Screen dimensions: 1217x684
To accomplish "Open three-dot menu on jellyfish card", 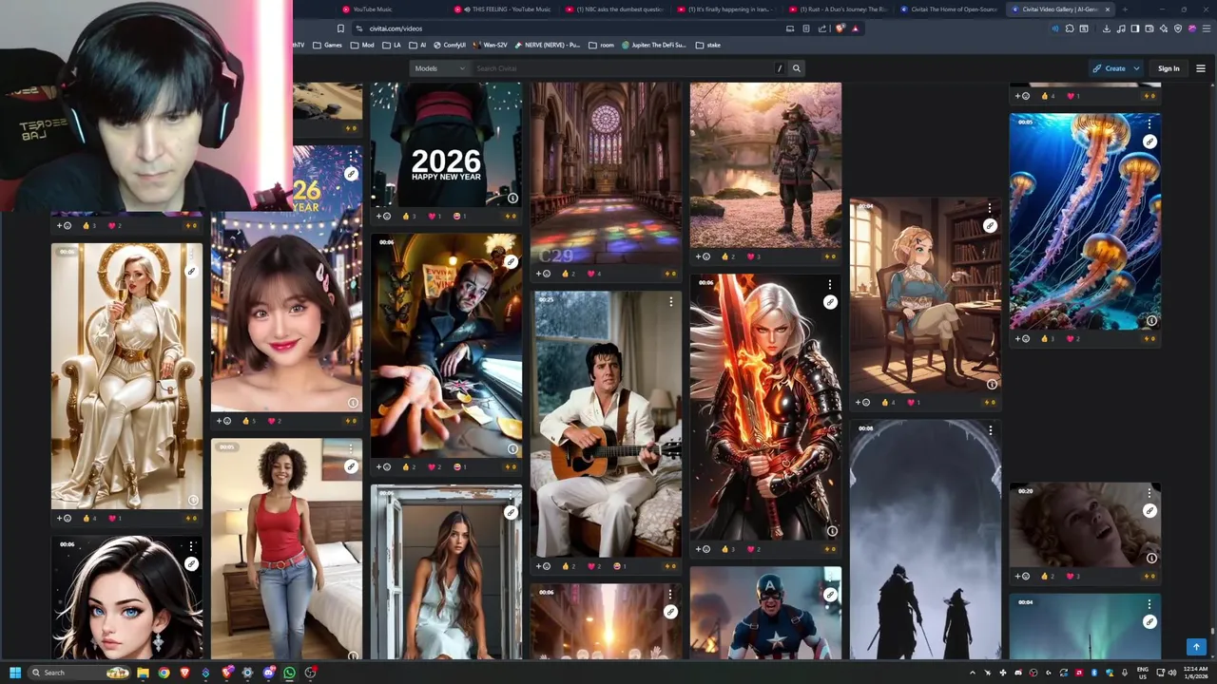I will pos(1149,123).
